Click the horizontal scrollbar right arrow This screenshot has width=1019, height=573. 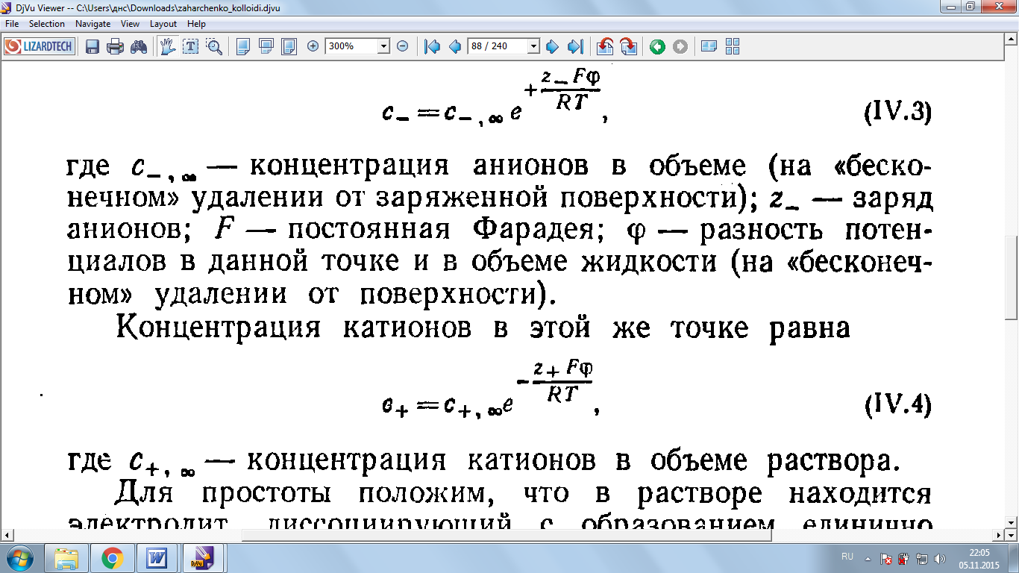[999, 535]
